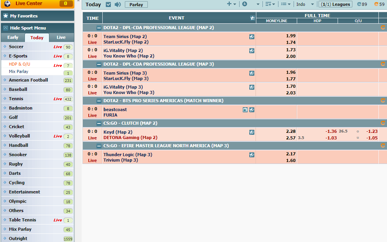The image size is (387, 242).
Task: Switch to the Today tab
Action: (x=37, y=38)
